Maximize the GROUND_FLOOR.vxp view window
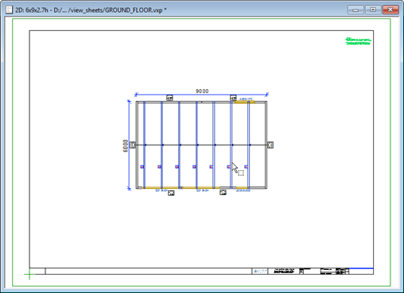404x293 pixels. [x=373, y=10]
